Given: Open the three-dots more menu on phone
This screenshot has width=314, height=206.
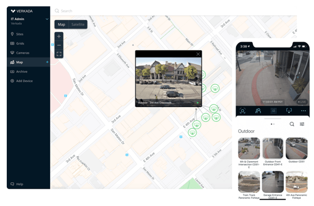Looking at the screenshot, I should pyautogui.click(x=304, y=111).
